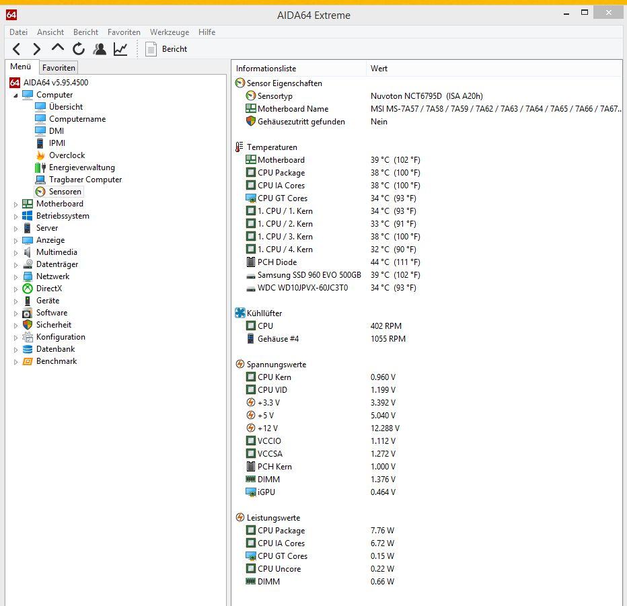
Task: Select the Sensortyp row
Action: click(x=427, y=96)
